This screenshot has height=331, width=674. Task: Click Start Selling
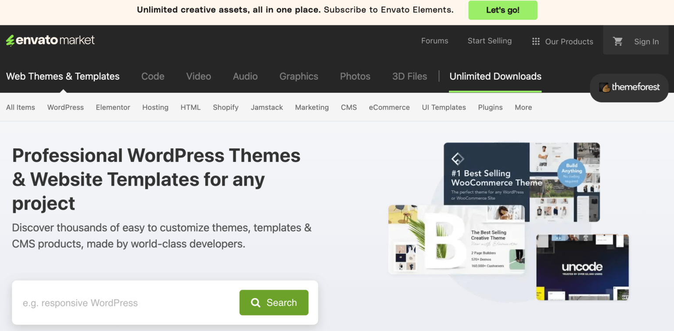point(489,41)
